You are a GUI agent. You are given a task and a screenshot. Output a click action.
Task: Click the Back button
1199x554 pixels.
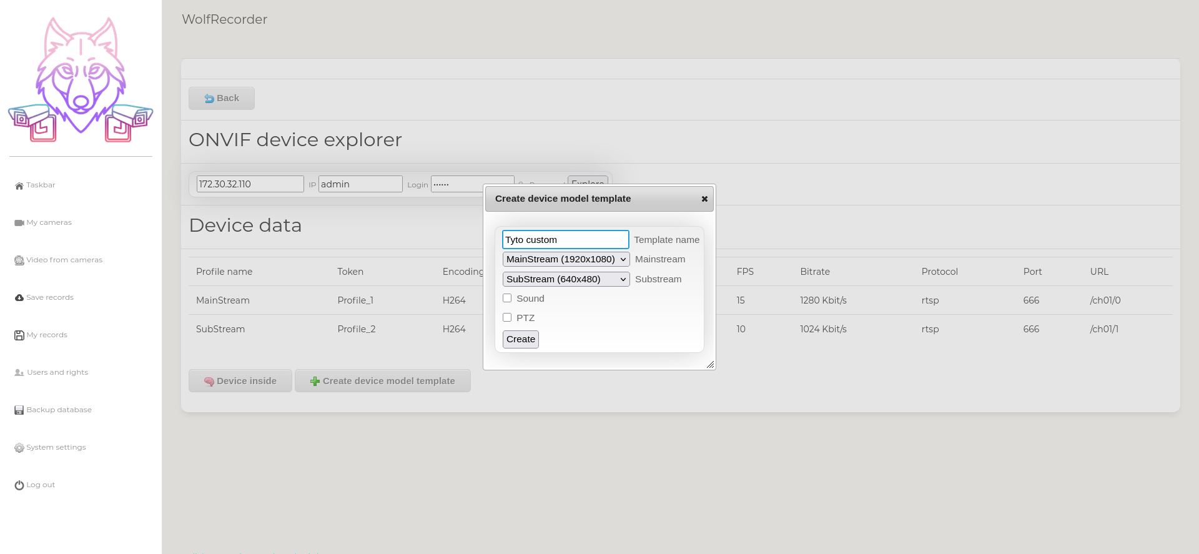tap(222, 98)
